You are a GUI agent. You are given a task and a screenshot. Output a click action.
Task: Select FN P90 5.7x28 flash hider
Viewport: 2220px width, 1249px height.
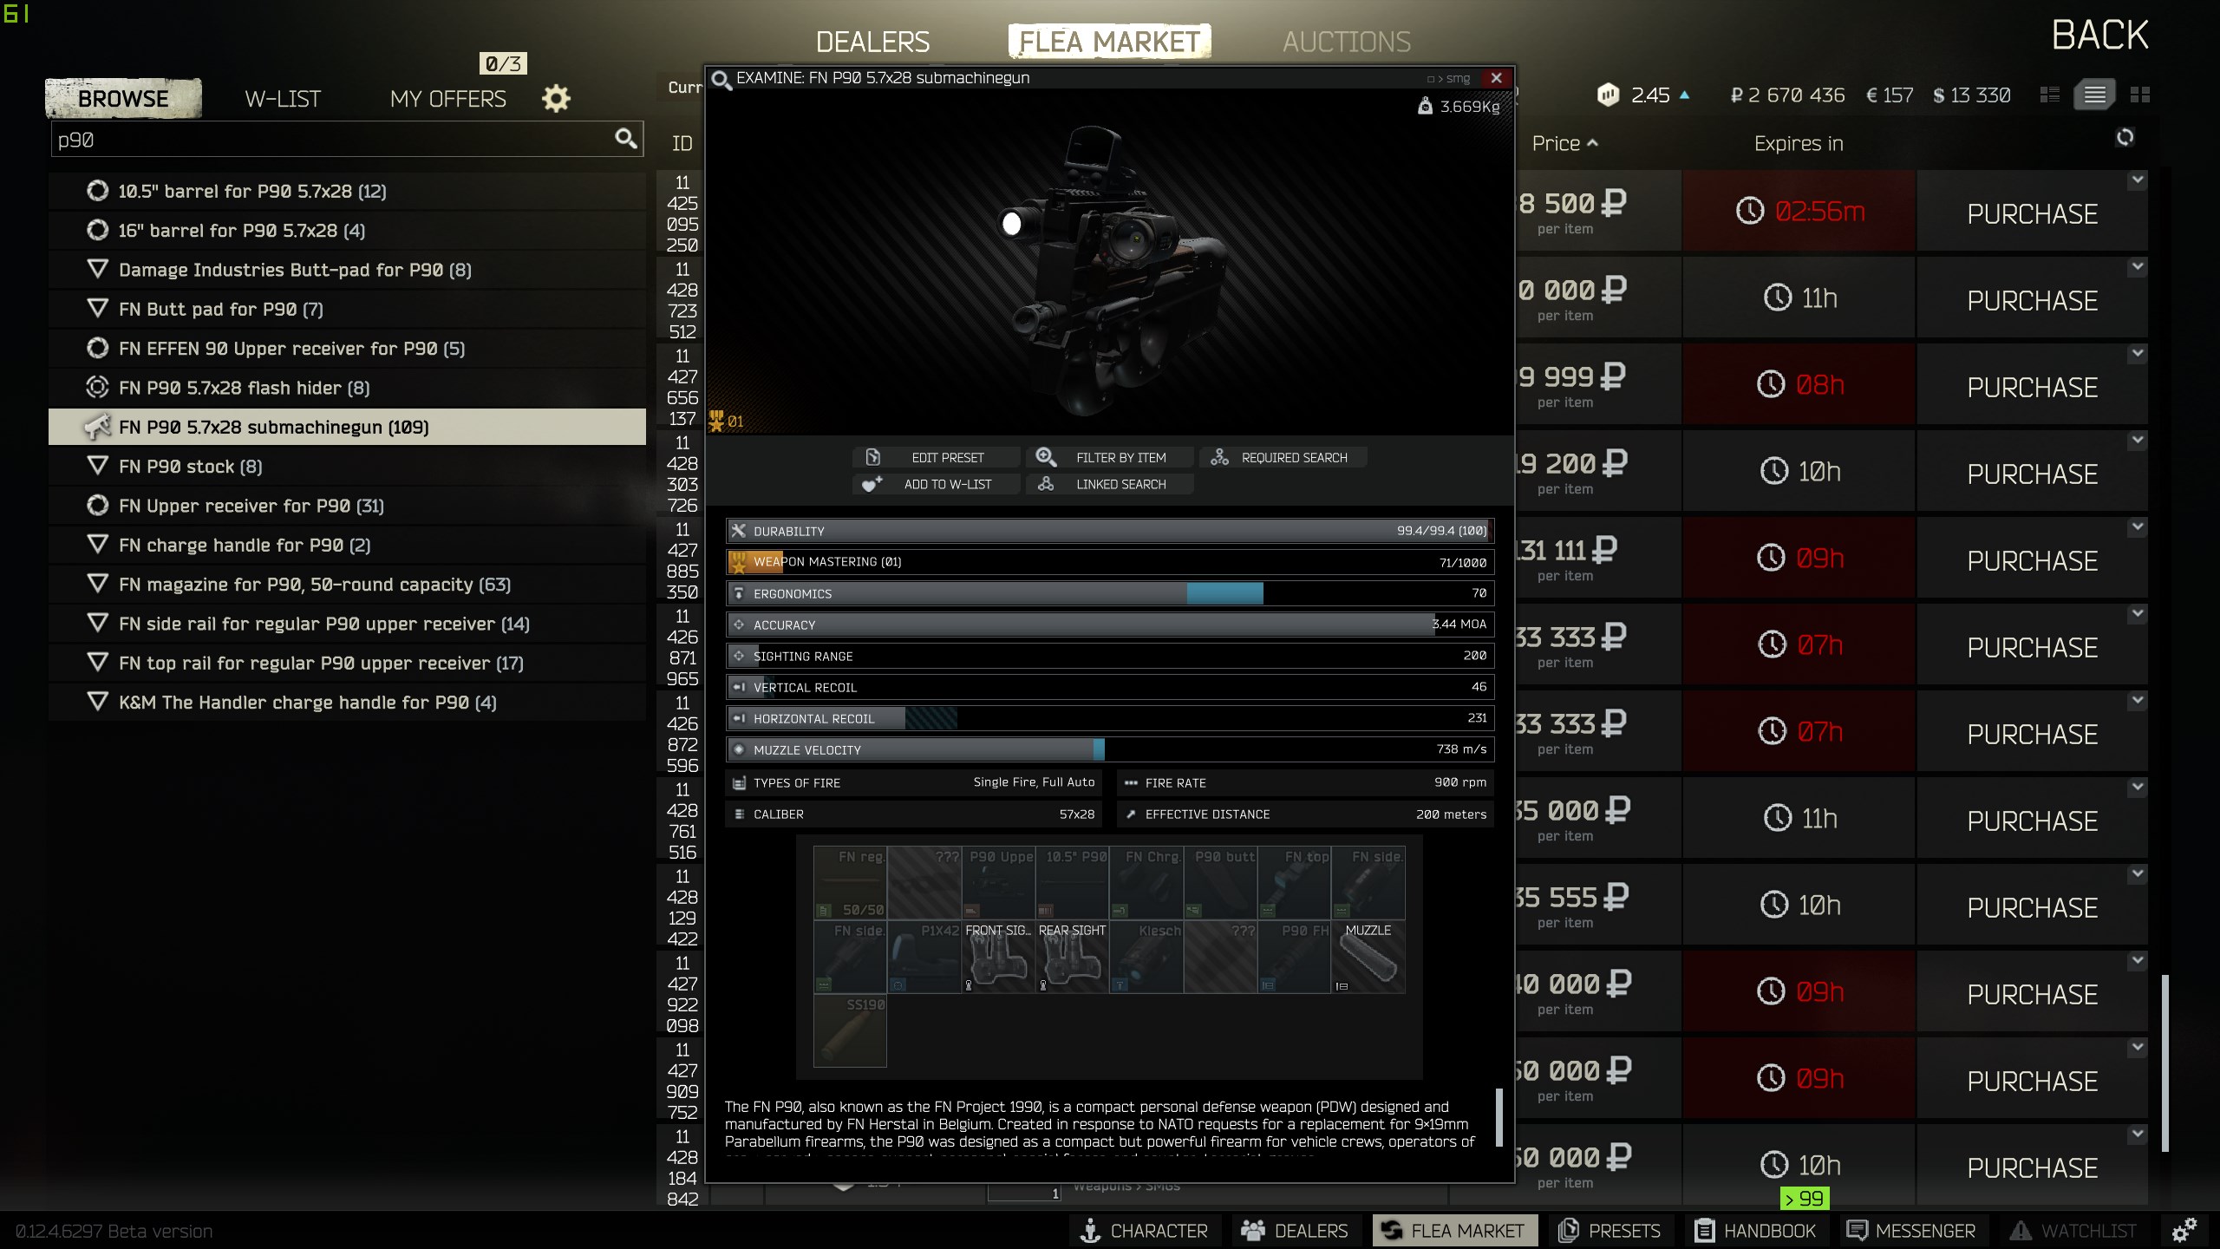(347, 388)
